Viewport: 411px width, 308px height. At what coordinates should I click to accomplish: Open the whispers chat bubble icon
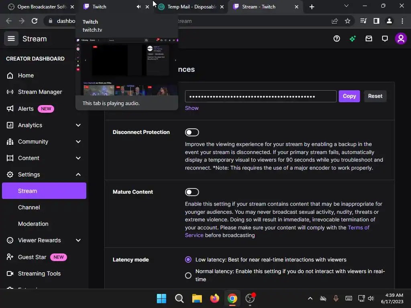coord(385,39)
